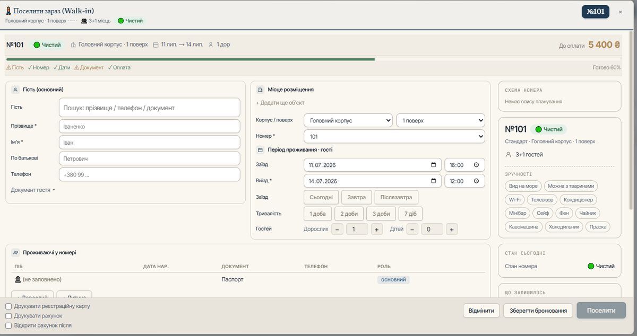The image size is (637, 336).
Task: Increase the adults (Дорослих) count
Action: (376, 229)
